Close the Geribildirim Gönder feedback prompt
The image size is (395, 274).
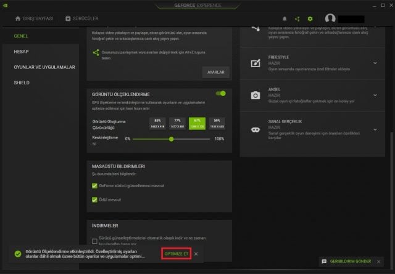[378, 262]
